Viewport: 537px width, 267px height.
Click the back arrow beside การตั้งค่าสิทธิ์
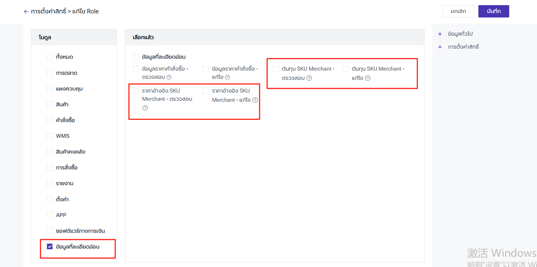coord(26,12)
